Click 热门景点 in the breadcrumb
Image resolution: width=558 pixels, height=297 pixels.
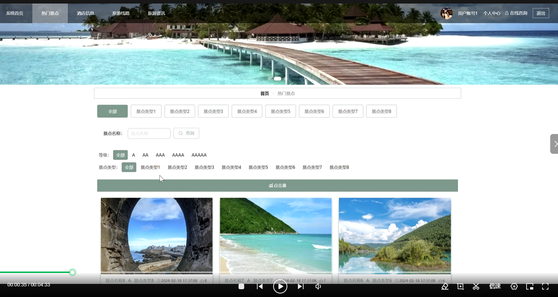click(286, 94)
